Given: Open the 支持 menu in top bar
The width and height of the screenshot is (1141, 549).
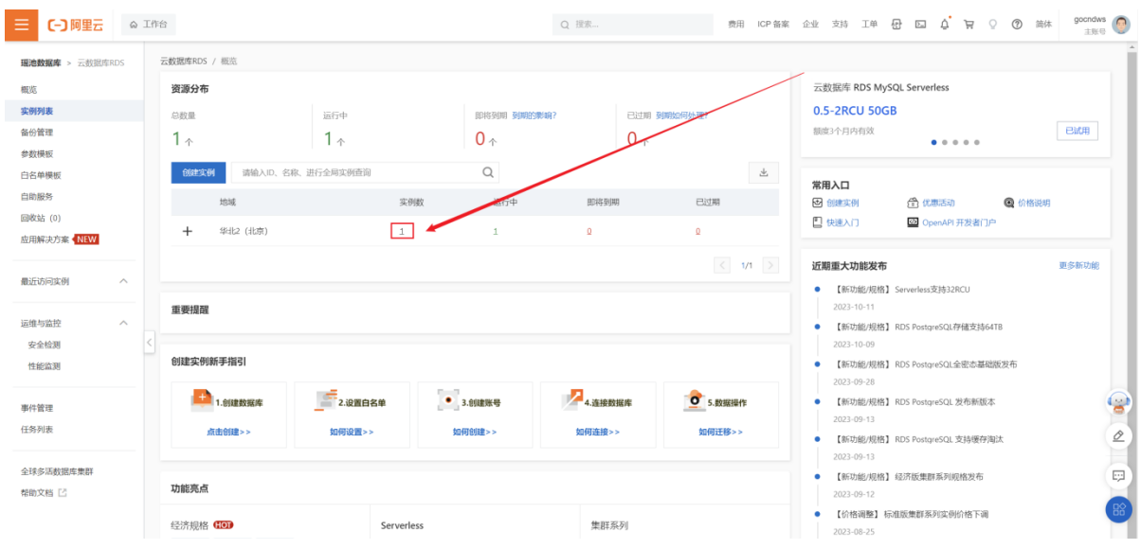Looking at the screenshot, I should 840,25.
